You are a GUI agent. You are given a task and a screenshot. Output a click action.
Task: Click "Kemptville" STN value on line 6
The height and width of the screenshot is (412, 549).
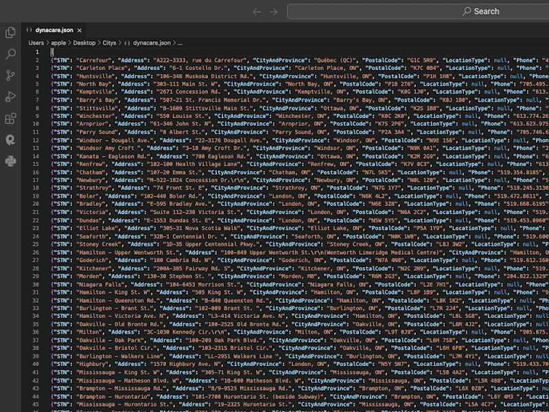(x=95, y=92)
